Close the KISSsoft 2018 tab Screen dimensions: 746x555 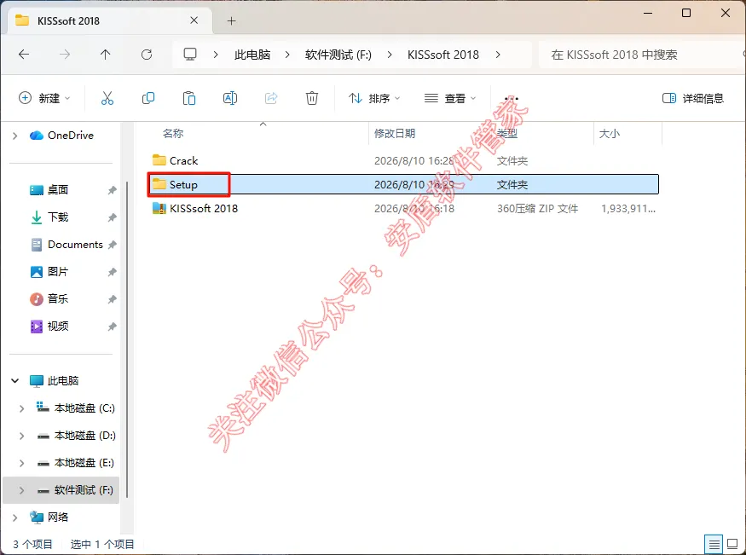click(194, 20)
